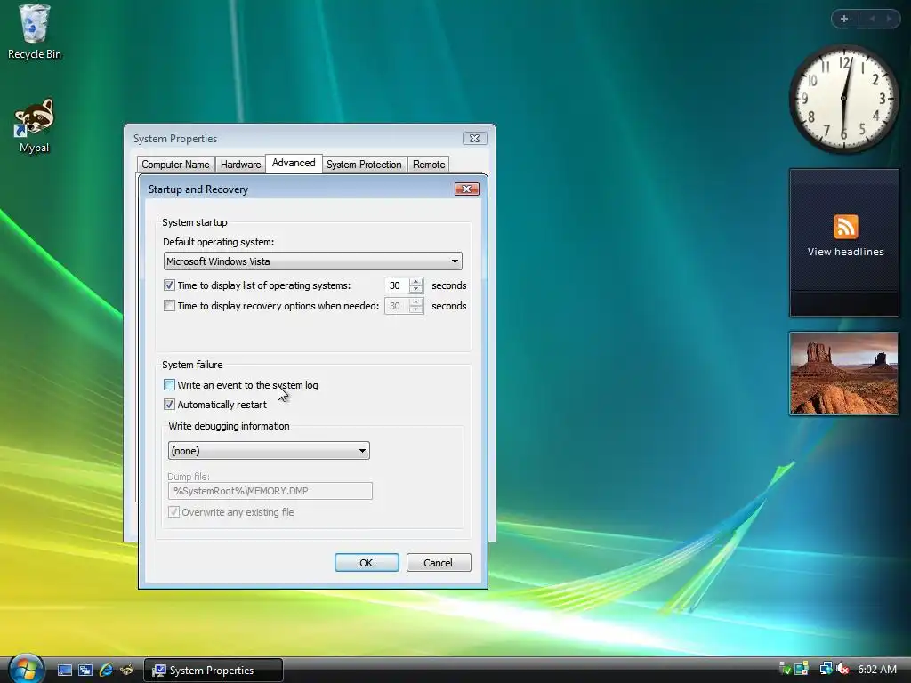The height and width of the screenshot is (683, 911).
Task: Uncheck Automatically restart
Action: (169, 405)
